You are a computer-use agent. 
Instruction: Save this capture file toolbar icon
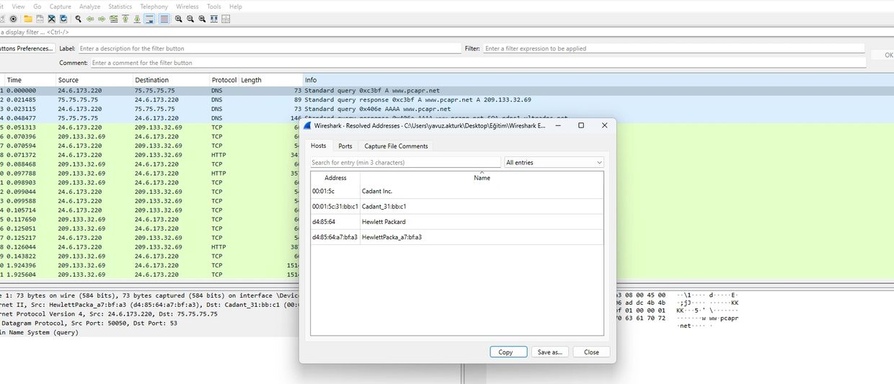coord(40,19)
